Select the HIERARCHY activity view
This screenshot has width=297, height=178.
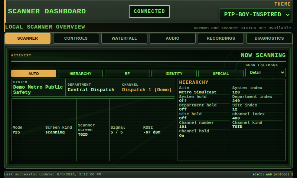point(80,73)
